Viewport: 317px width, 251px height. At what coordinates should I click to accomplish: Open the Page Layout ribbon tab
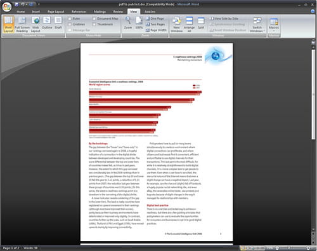[x=56, y=11]
